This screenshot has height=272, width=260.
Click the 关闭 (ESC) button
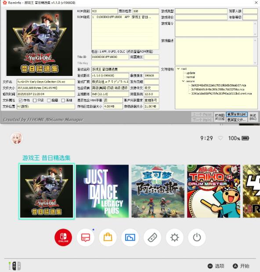[253, 117]
